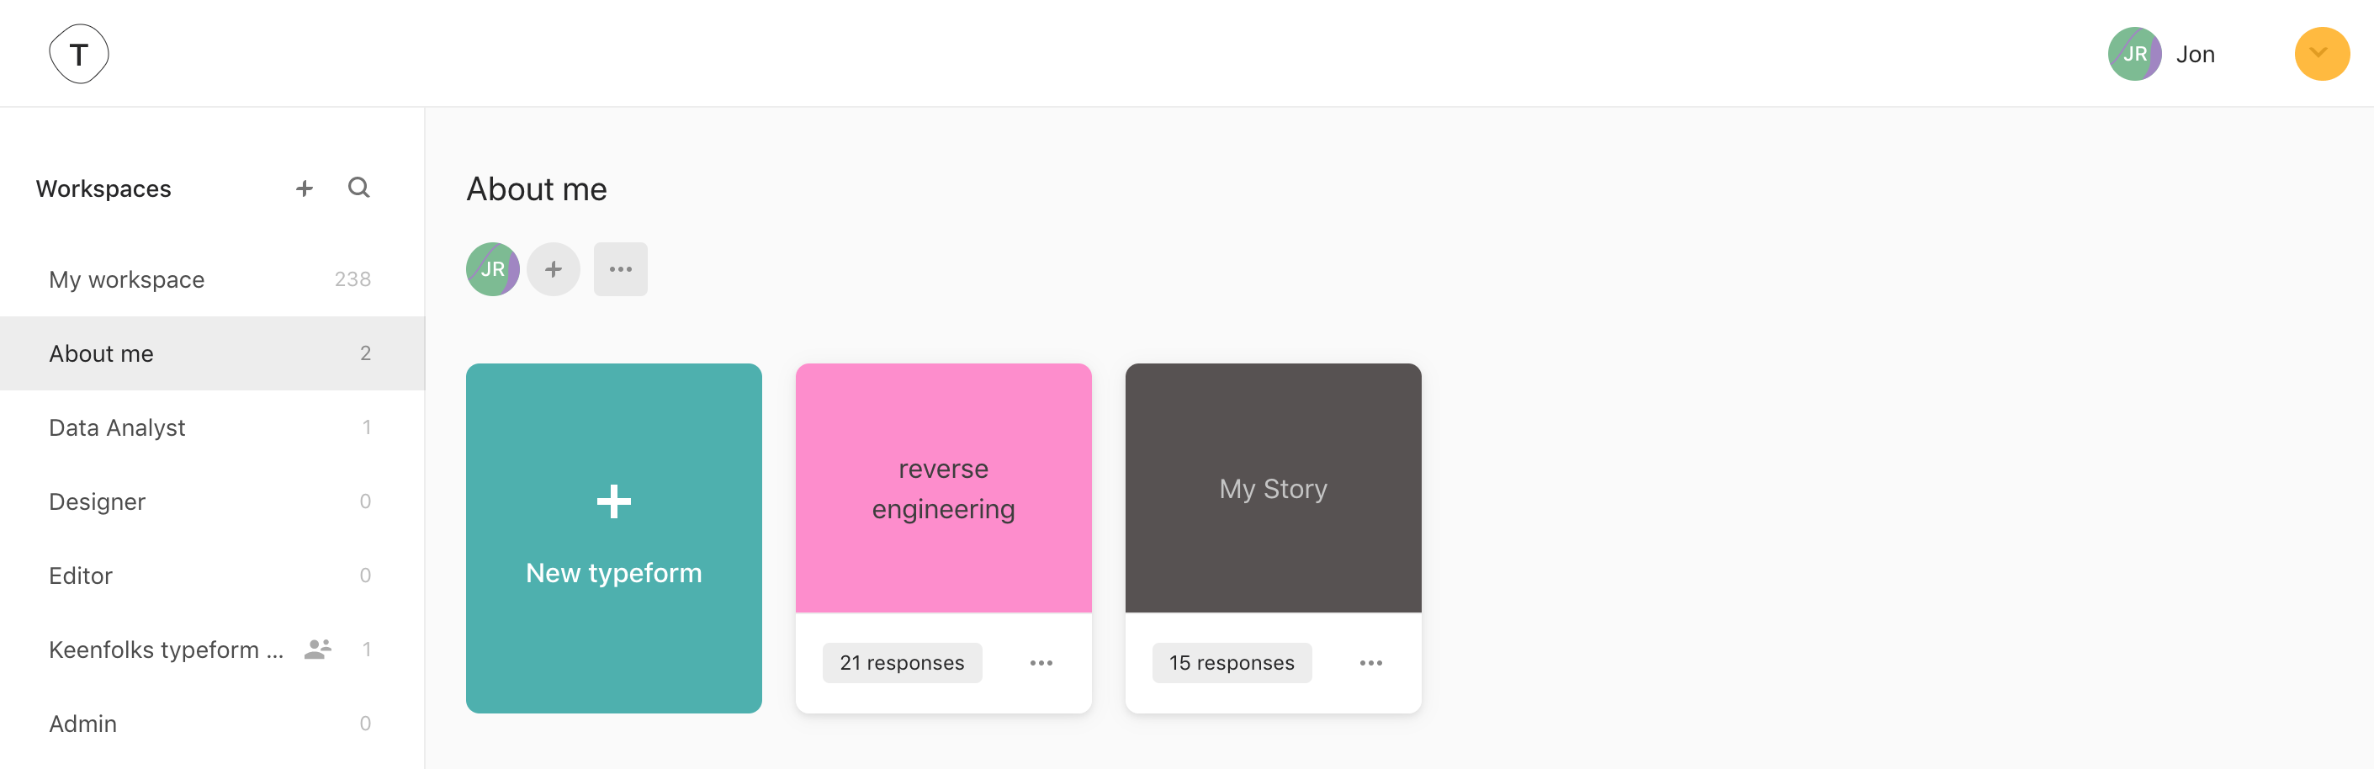Open workspace options three-dot menu
Viewport: 2374px width, 769px height.
[620, 269]
